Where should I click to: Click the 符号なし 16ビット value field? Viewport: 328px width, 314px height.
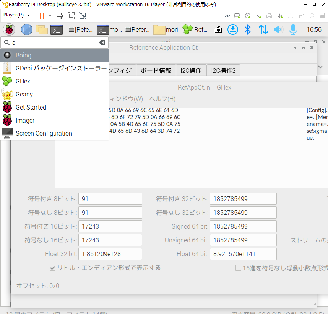pos(110,240)
